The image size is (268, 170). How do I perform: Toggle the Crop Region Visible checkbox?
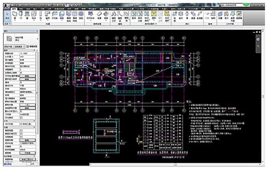[x=21, y=134]
